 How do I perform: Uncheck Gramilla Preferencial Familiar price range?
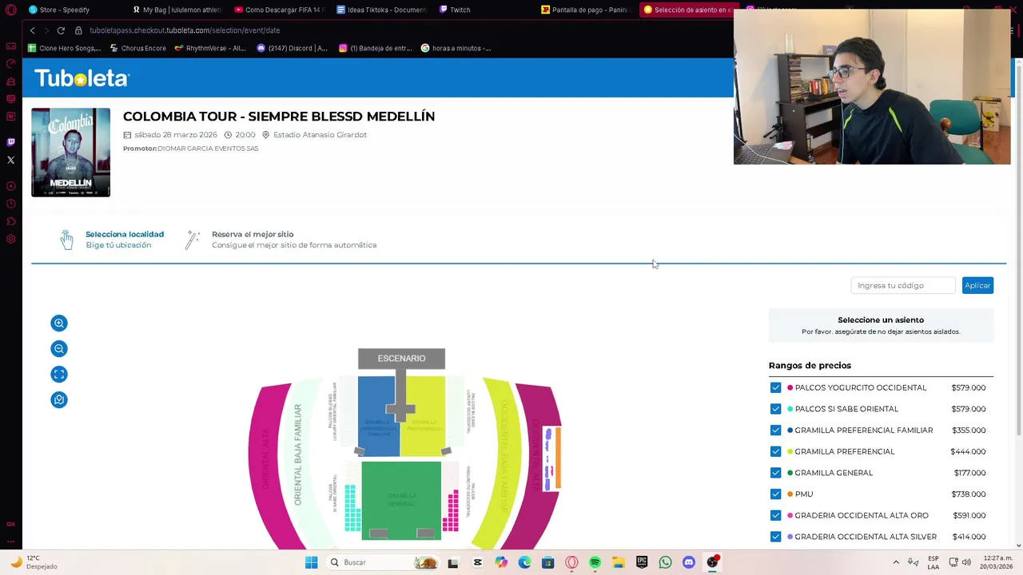pos(775,430)
